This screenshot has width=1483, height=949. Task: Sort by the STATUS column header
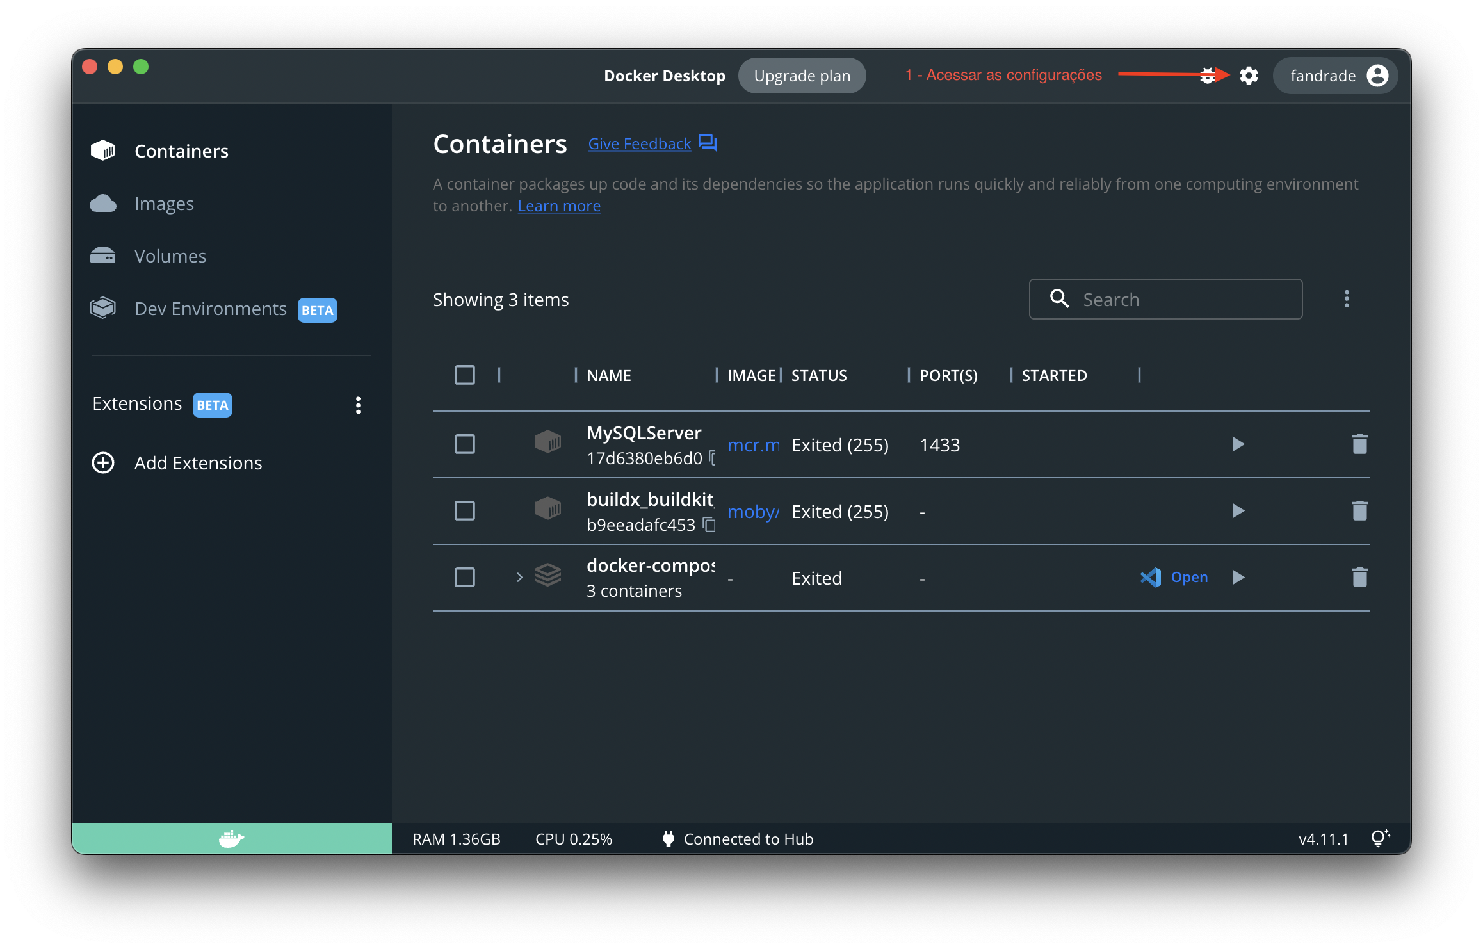(x=819, y=375)
